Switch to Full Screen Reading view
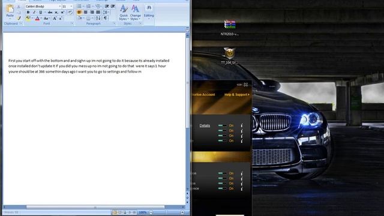The image size is (384, 216). [x=120, y=212]
